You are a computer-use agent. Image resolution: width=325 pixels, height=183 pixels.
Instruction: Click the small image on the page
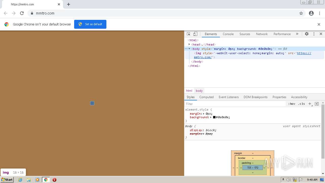click(x=92, y=103)
